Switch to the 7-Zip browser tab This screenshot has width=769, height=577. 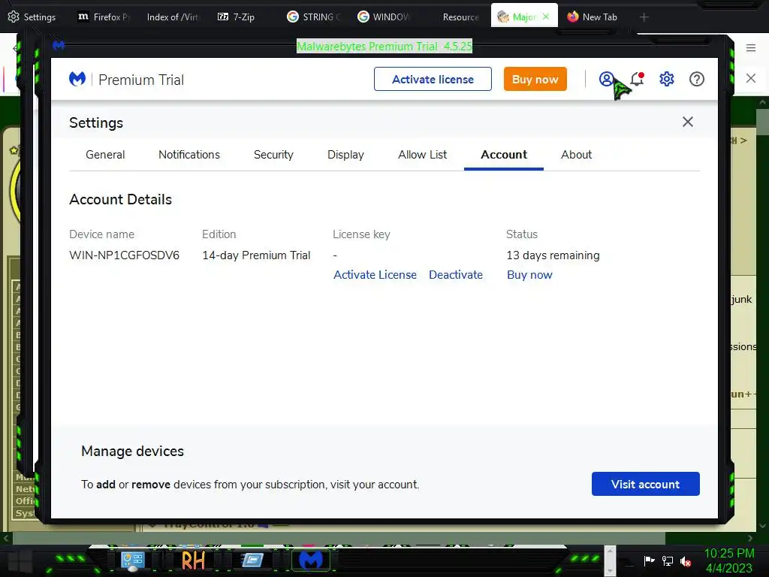(x=237, y=17)
